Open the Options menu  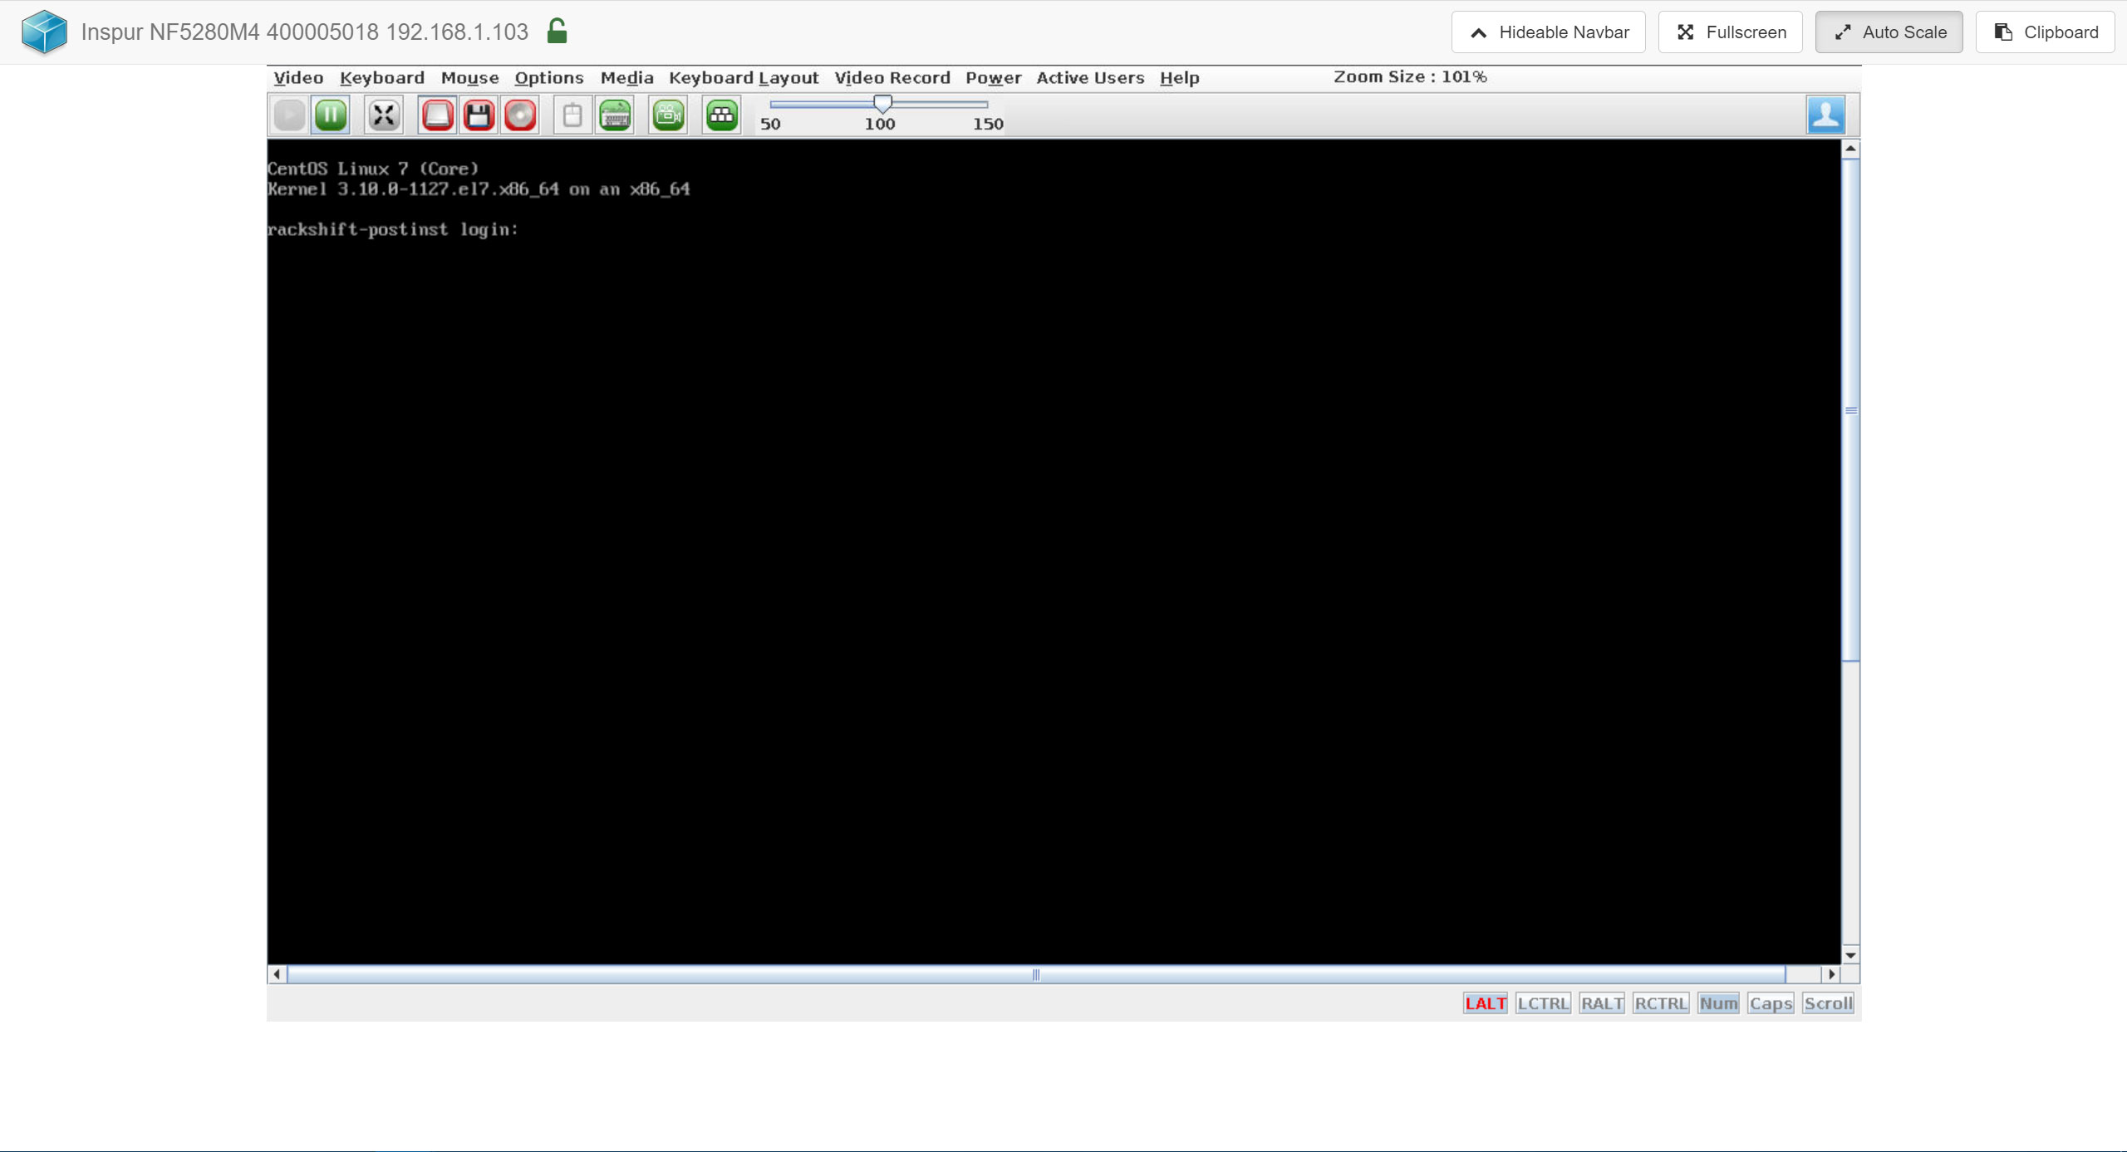tap(549, 77)
